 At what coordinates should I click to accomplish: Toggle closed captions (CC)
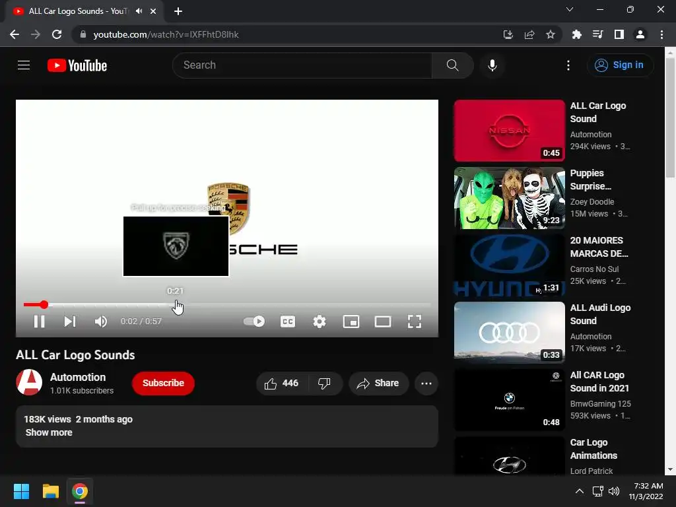pos(288,321)
